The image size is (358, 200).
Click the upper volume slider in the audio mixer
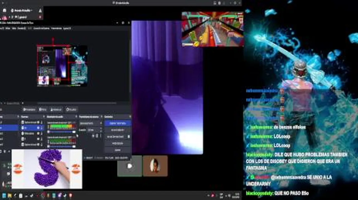click(61, 132)
